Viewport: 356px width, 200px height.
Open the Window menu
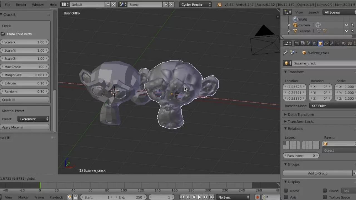point(38,4)
